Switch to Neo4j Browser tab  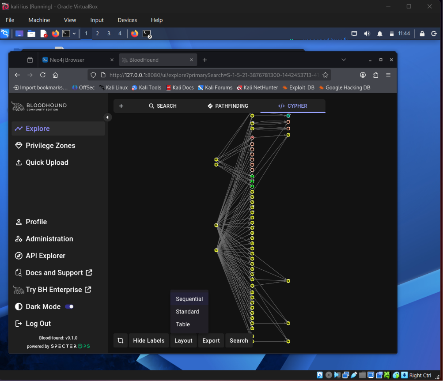73,60
